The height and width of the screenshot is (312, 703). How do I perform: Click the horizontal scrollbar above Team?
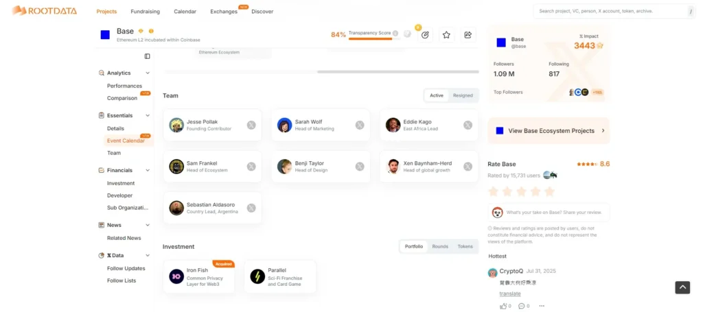tap(398, 71)
